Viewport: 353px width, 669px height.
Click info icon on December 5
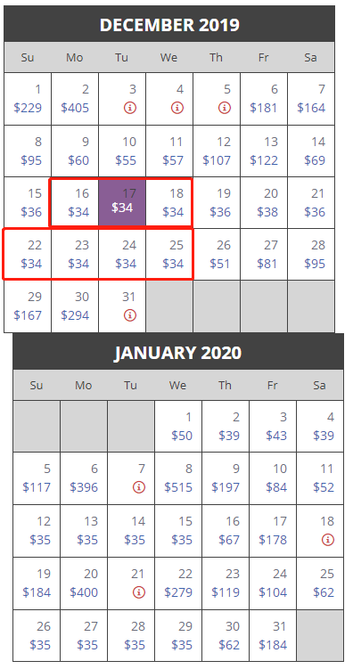[x=225, y=108]
